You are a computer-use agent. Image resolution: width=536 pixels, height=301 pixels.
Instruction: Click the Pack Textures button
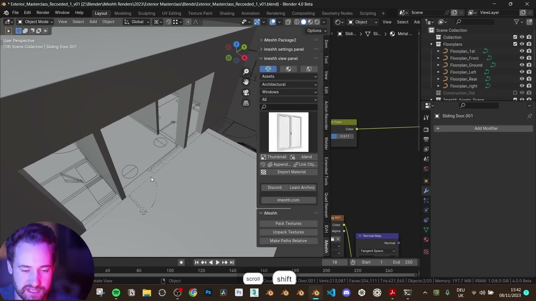289,224
